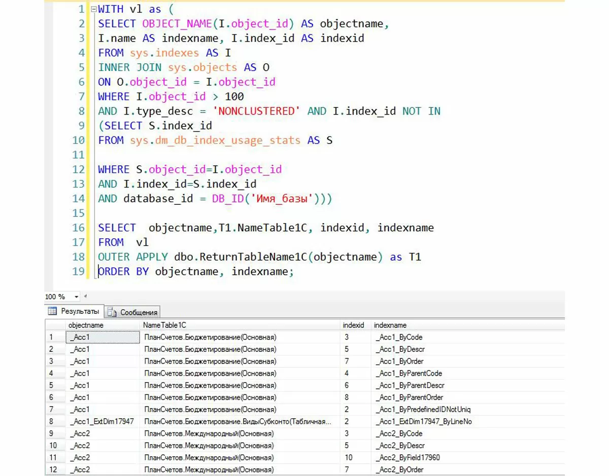Viewport: 609px width, 476px height.
Task: Click the _Acc1_ByPredefinedIDNotUniq cell
Action: [467, 409]
